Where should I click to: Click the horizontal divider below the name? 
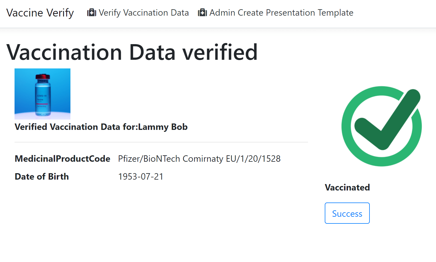click(161, 142)
